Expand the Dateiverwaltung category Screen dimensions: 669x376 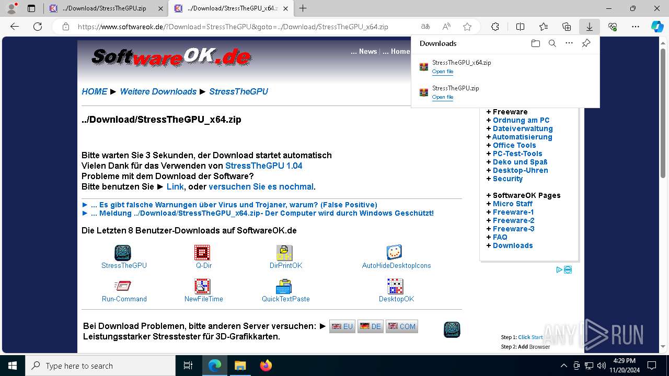pos(523,128)
